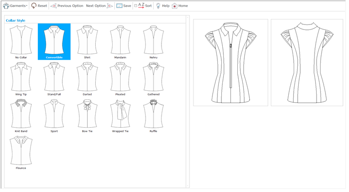The image size is (349, 192).
Task: Click the Reset arrow icon
Action: click(33, 6)
